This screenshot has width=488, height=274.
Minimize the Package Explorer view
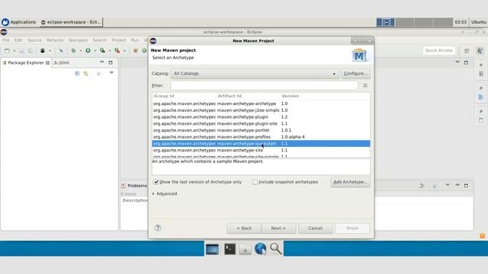tap(101, 62)
